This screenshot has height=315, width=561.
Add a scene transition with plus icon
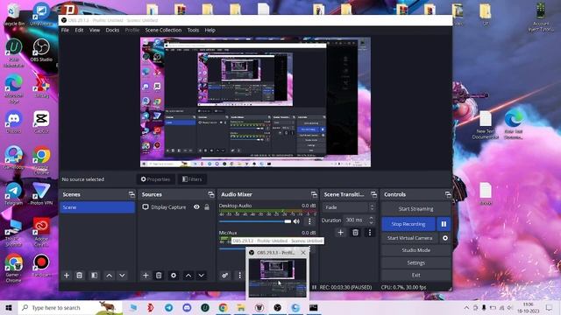(341, 233)
